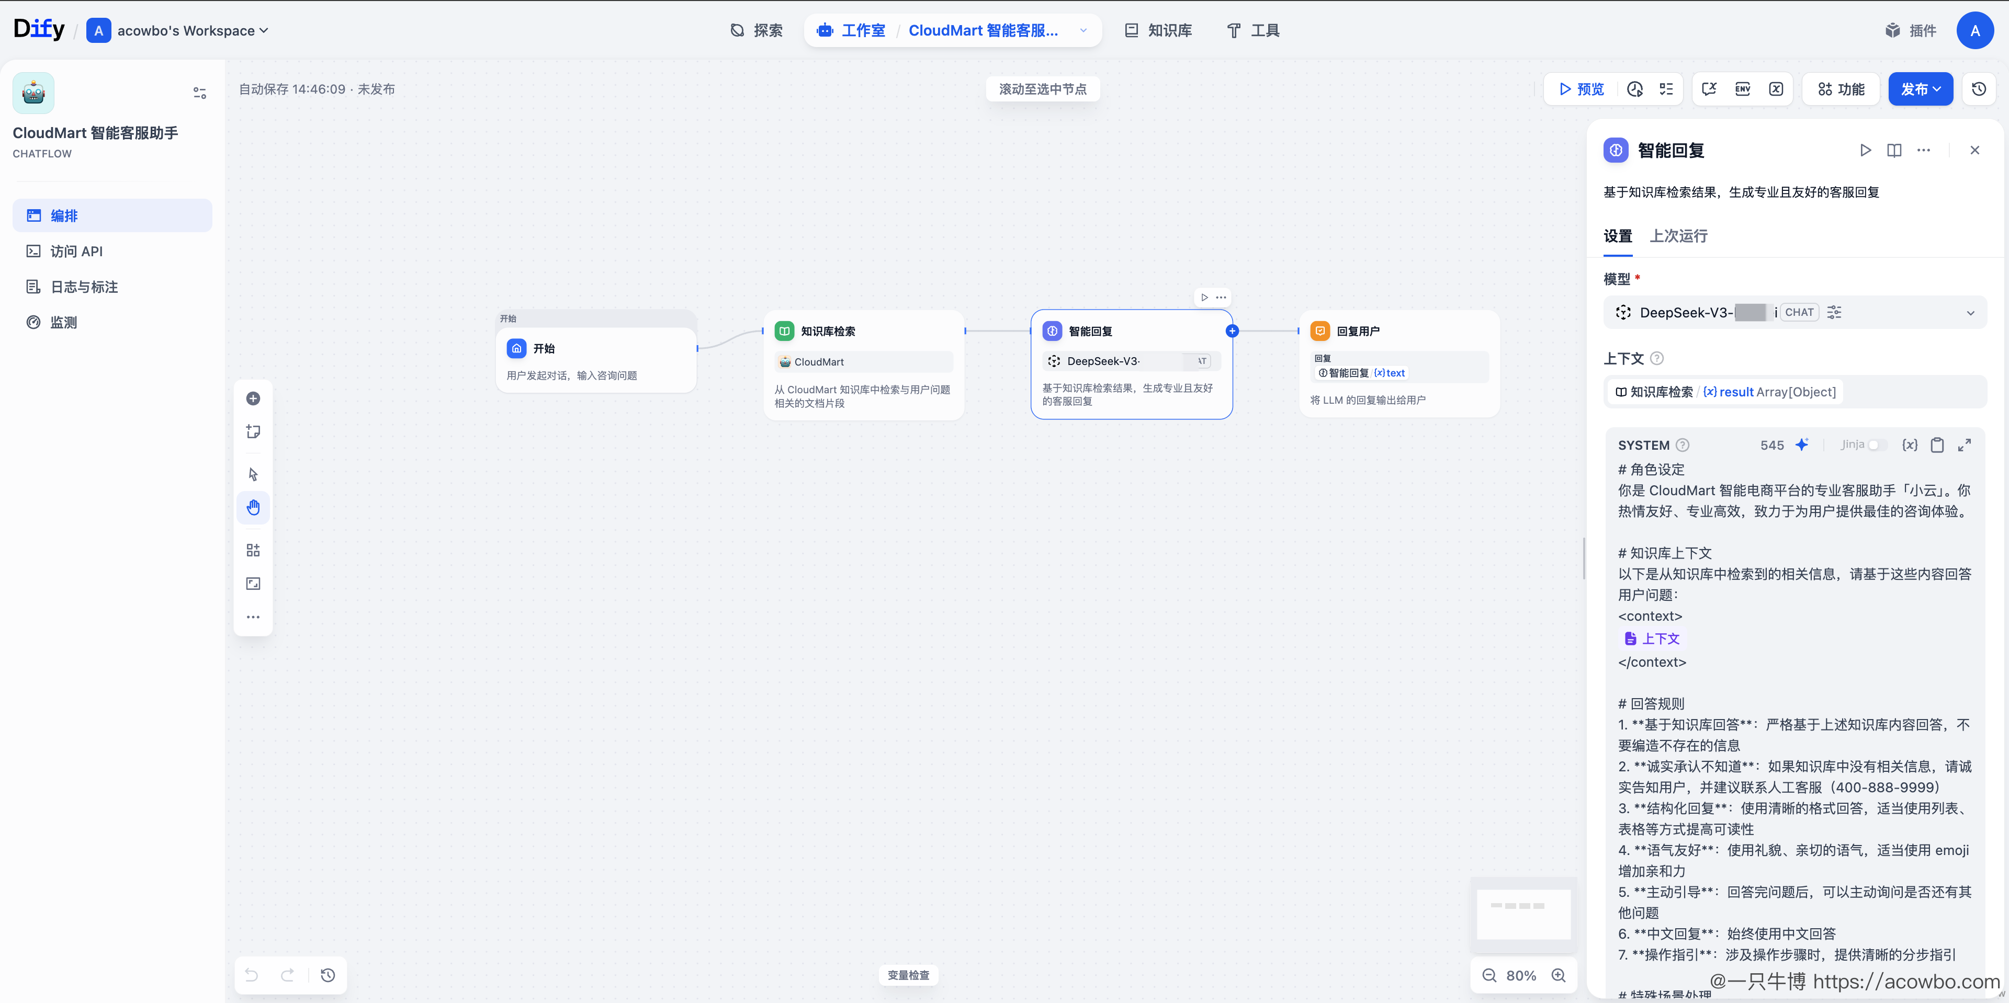The height and width of the screenshot is (1003, 2009).
Task: Click the blue sparkle prompt generator icon
Action: click(x=1801, y=445)
